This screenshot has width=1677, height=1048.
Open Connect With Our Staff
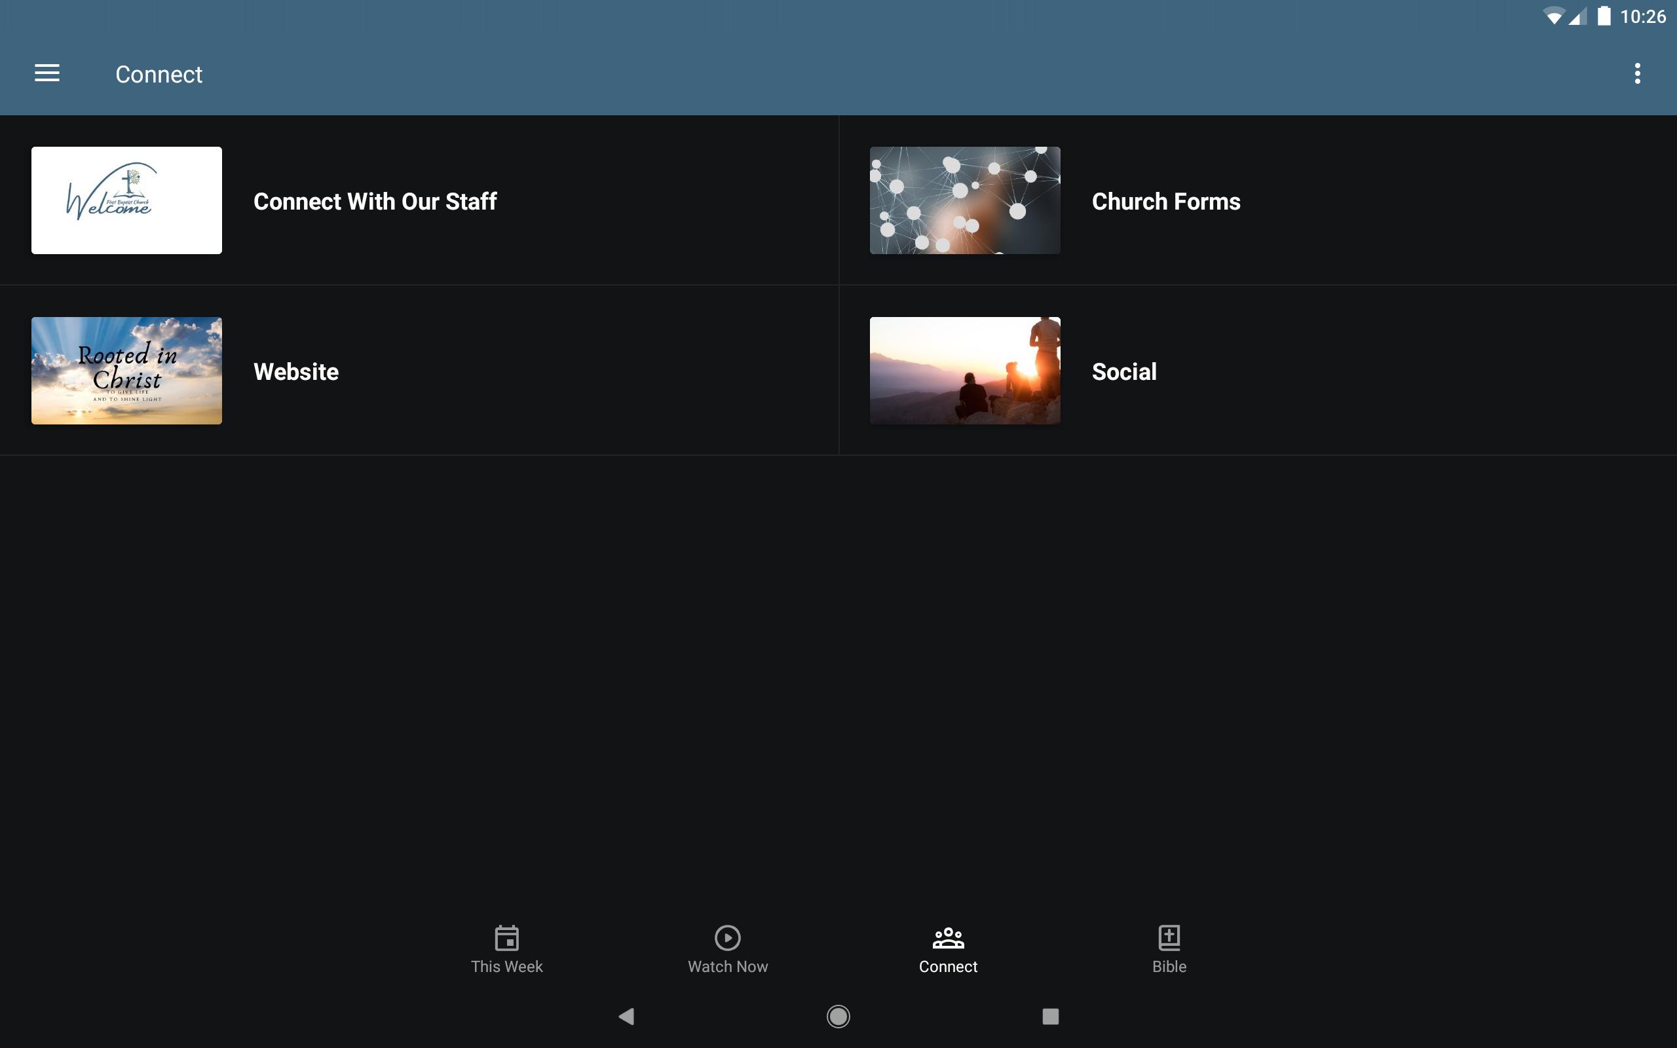(x=419, y=200)
